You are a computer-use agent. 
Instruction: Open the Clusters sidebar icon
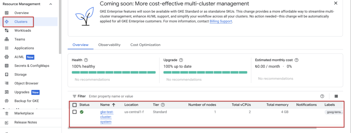coord(7,21)
